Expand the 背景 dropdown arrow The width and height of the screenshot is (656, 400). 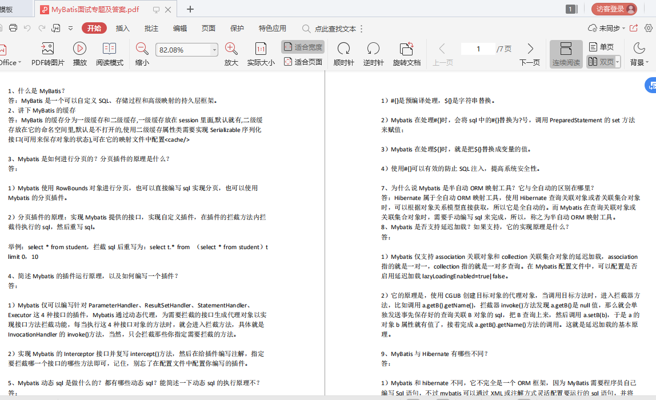[x=647, y=62]
